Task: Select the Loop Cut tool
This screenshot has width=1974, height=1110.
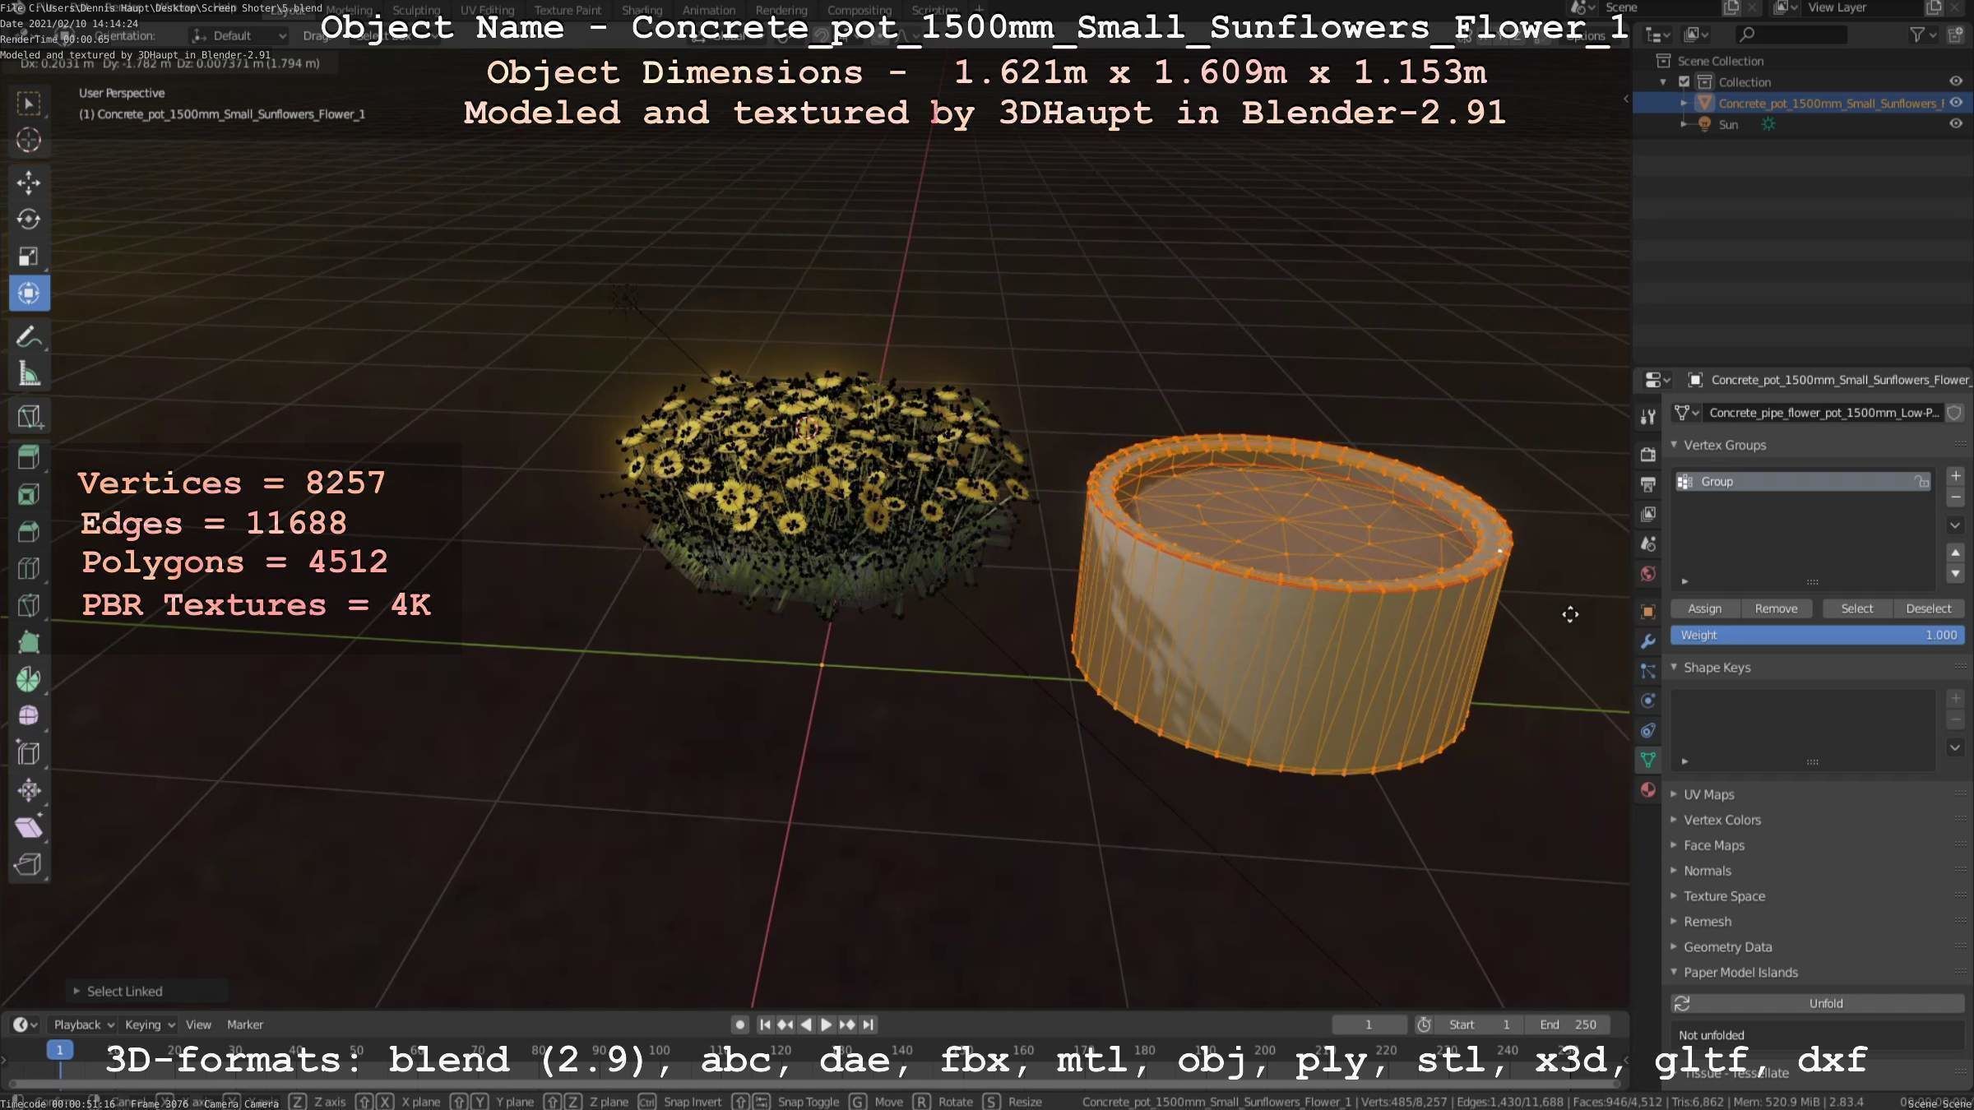Action: click(x=29, y=568)
